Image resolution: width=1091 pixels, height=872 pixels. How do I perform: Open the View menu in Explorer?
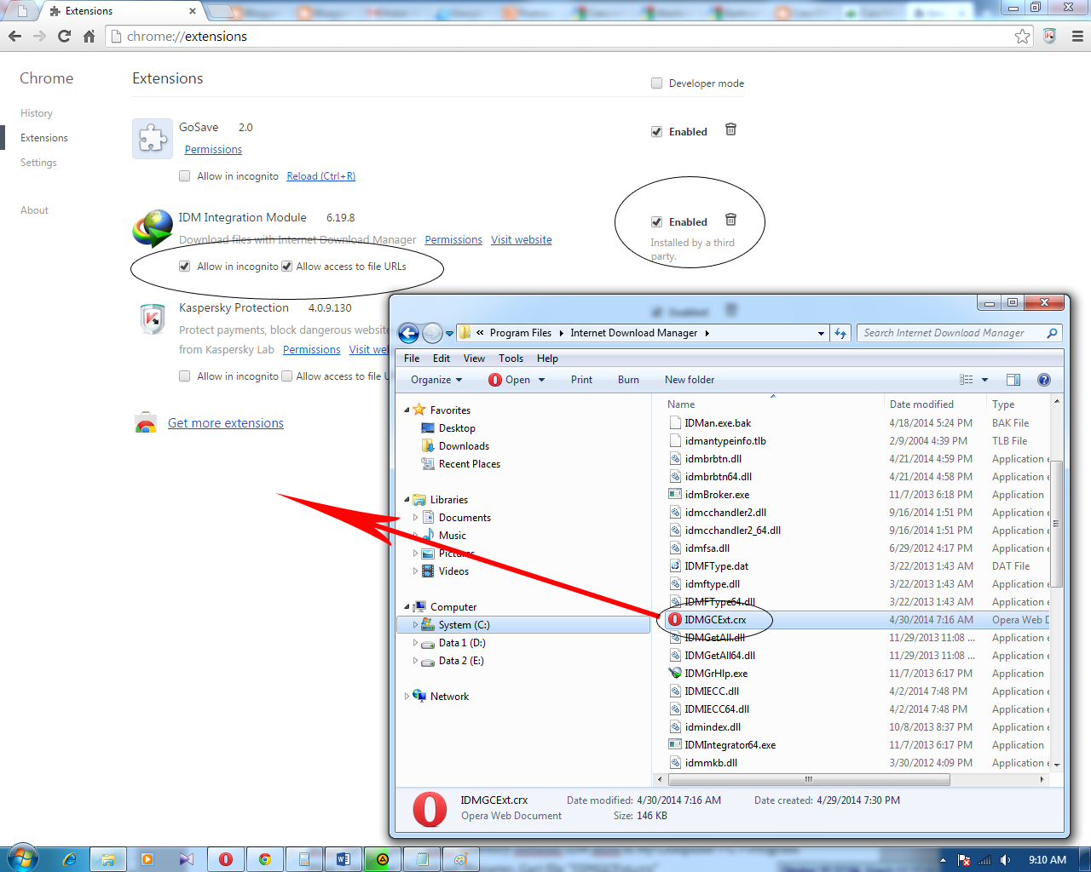coord(474,359)
